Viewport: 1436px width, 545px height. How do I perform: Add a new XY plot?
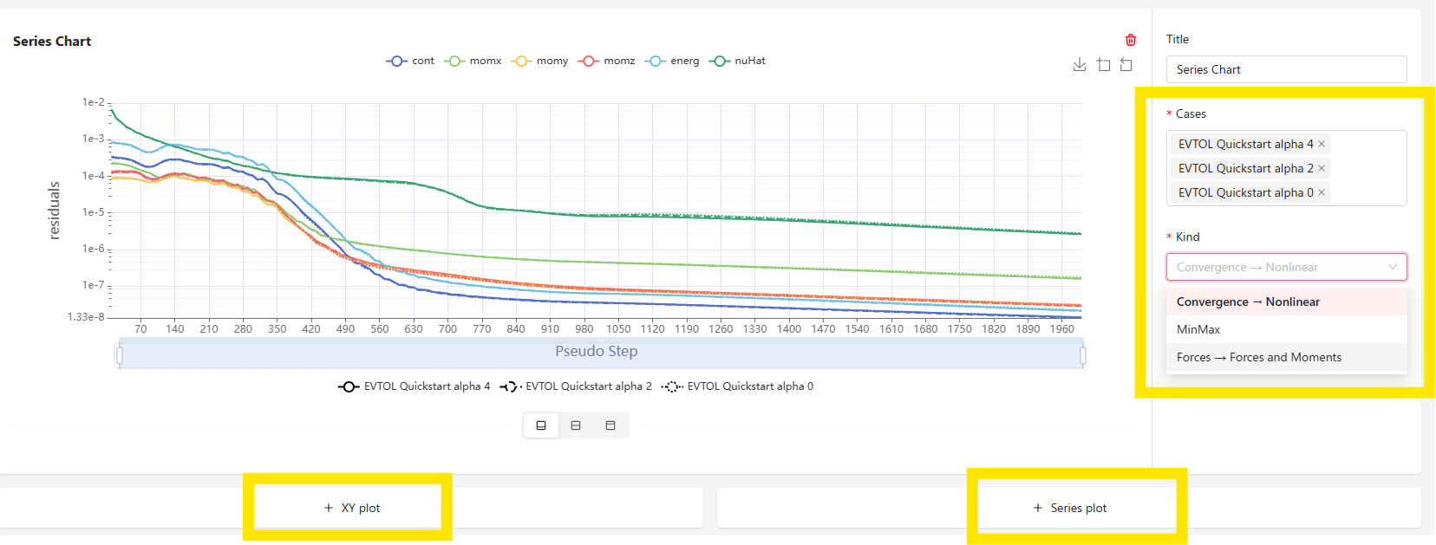(351, 508)
